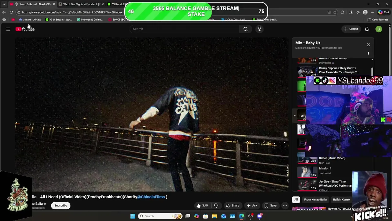Open the Mix playlist three-dot options
This screenshot has width=392, height=221.
pyautogui.click(x=368, y=54)
